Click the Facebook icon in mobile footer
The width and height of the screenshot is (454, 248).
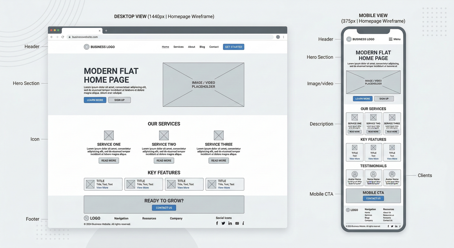(388, 226)
